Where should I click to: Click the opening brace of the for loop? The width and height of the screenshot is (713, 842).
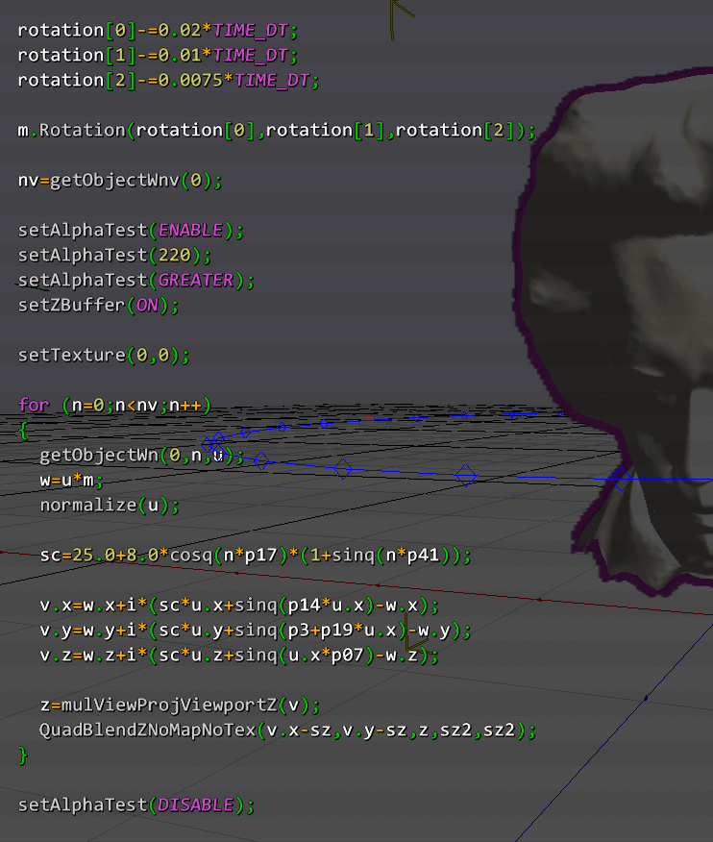point(22,430)
